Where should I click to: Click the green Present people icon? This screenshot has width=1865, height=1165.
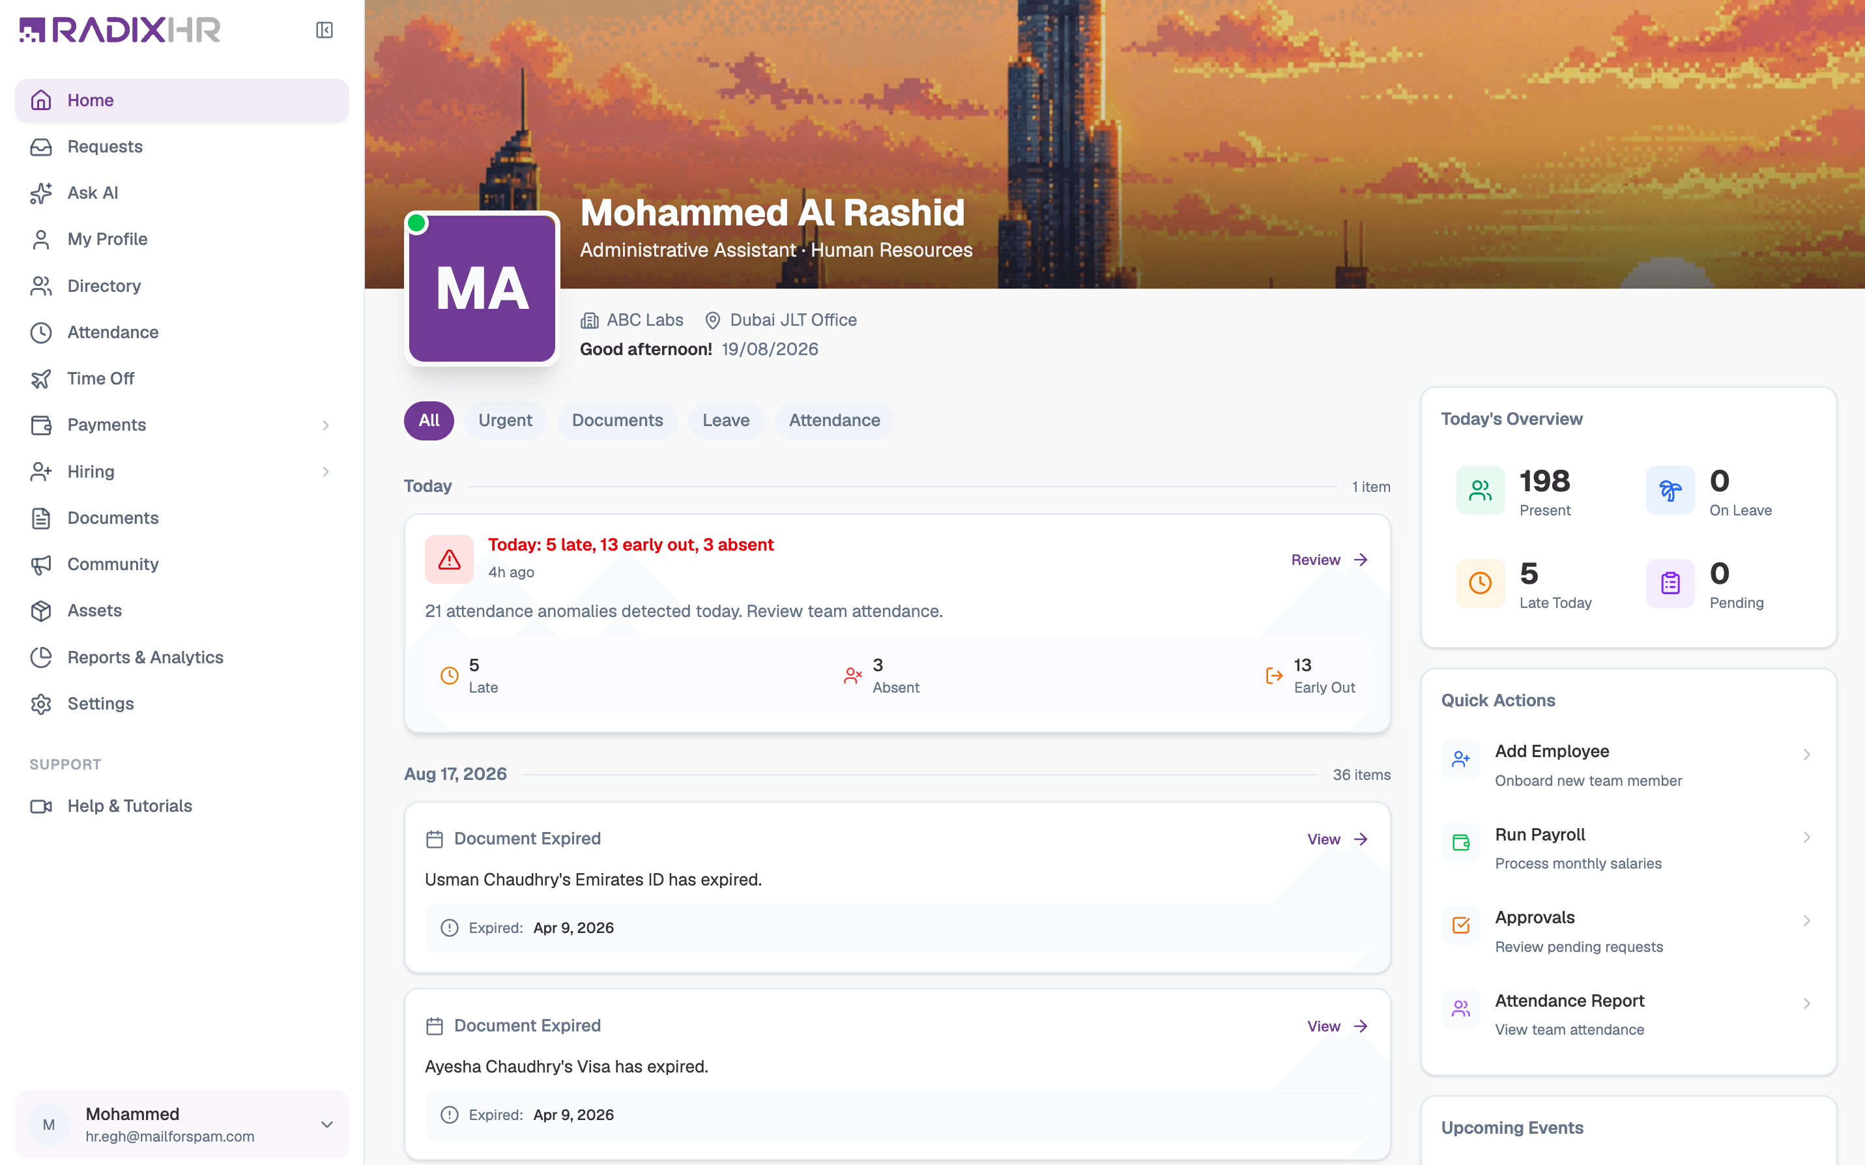1480,490
